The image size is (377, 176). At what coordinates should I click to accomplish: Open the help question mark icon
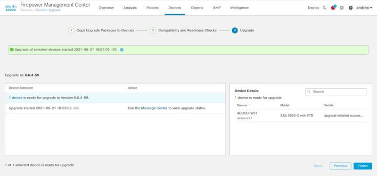click(x=351, y=8)
